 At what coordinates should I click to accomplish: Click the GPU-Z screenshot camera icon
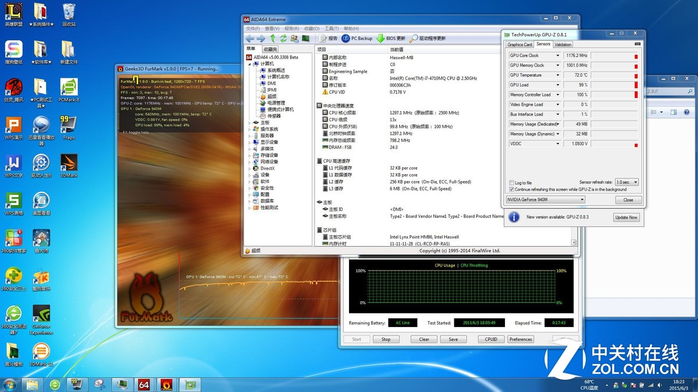click(638, 44)
